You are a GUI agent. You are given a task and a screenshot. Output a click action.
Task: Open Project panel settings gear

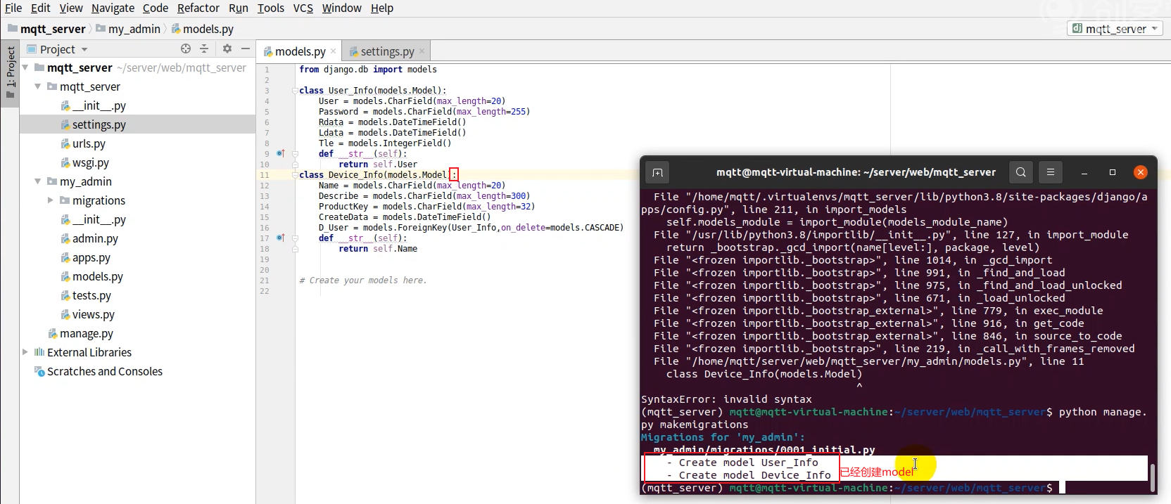tap(227, 49)
